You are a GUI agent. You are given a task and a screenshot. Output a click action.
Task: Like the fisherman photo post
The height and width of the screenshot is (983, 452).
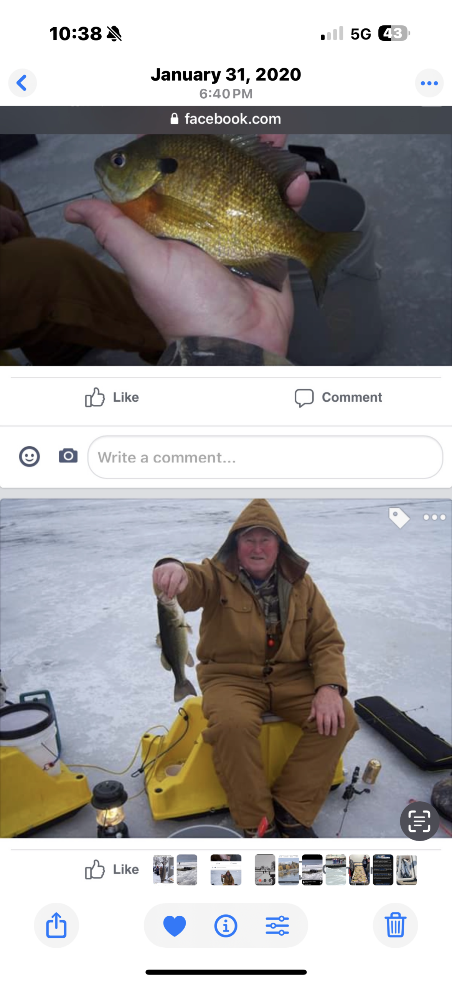tap(112, 869)
